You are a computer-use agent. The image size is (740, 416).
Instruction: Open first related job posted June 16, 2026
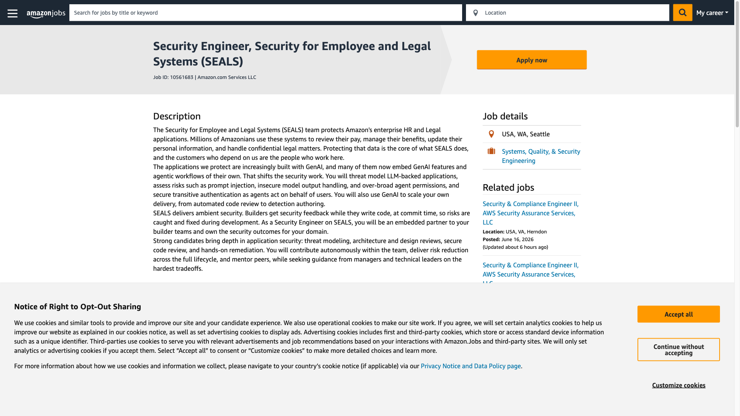pyautogui.click(x=530, y=213)
